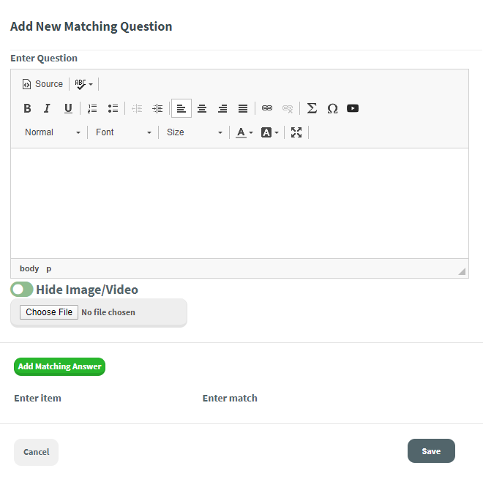The height and width of the screenshot is (479, 483).
Task: Apply italic formatting
Action: [x=47, y=108]
